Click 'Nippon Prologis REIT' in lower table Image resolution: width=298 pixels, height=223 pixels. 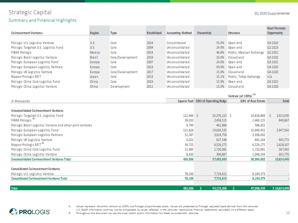click(26, 145)
